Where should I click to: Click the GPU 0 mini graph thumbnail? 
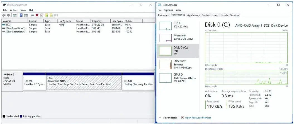click(165, 78)
